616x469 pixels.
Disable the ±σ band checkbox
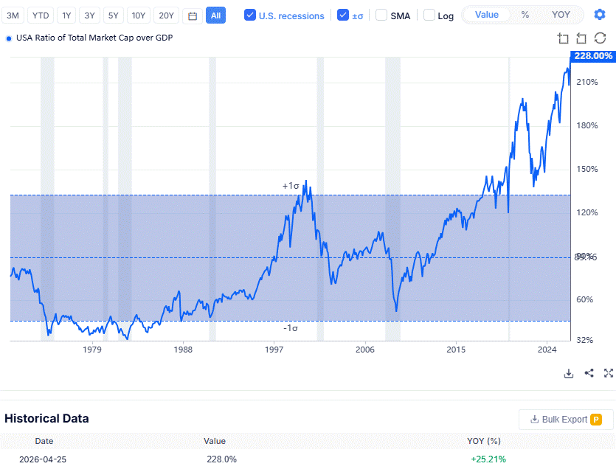click(x=343, y=15)
